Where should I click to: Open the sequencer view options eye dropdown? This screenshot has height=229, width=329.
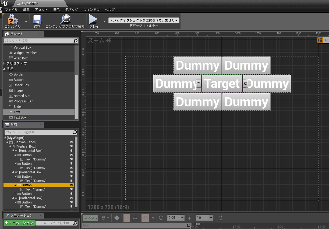point(105,218)
